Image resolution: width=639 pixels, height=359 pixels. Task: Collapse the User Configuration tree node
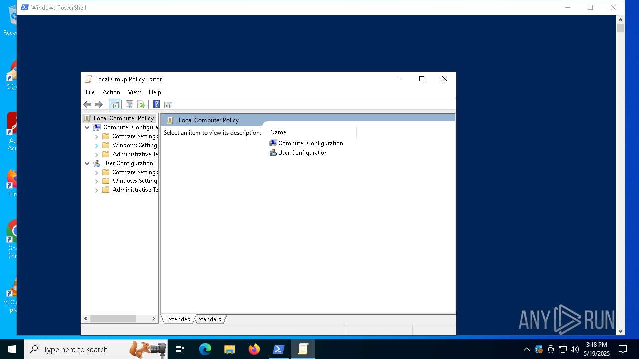click(x=87, y=163)
